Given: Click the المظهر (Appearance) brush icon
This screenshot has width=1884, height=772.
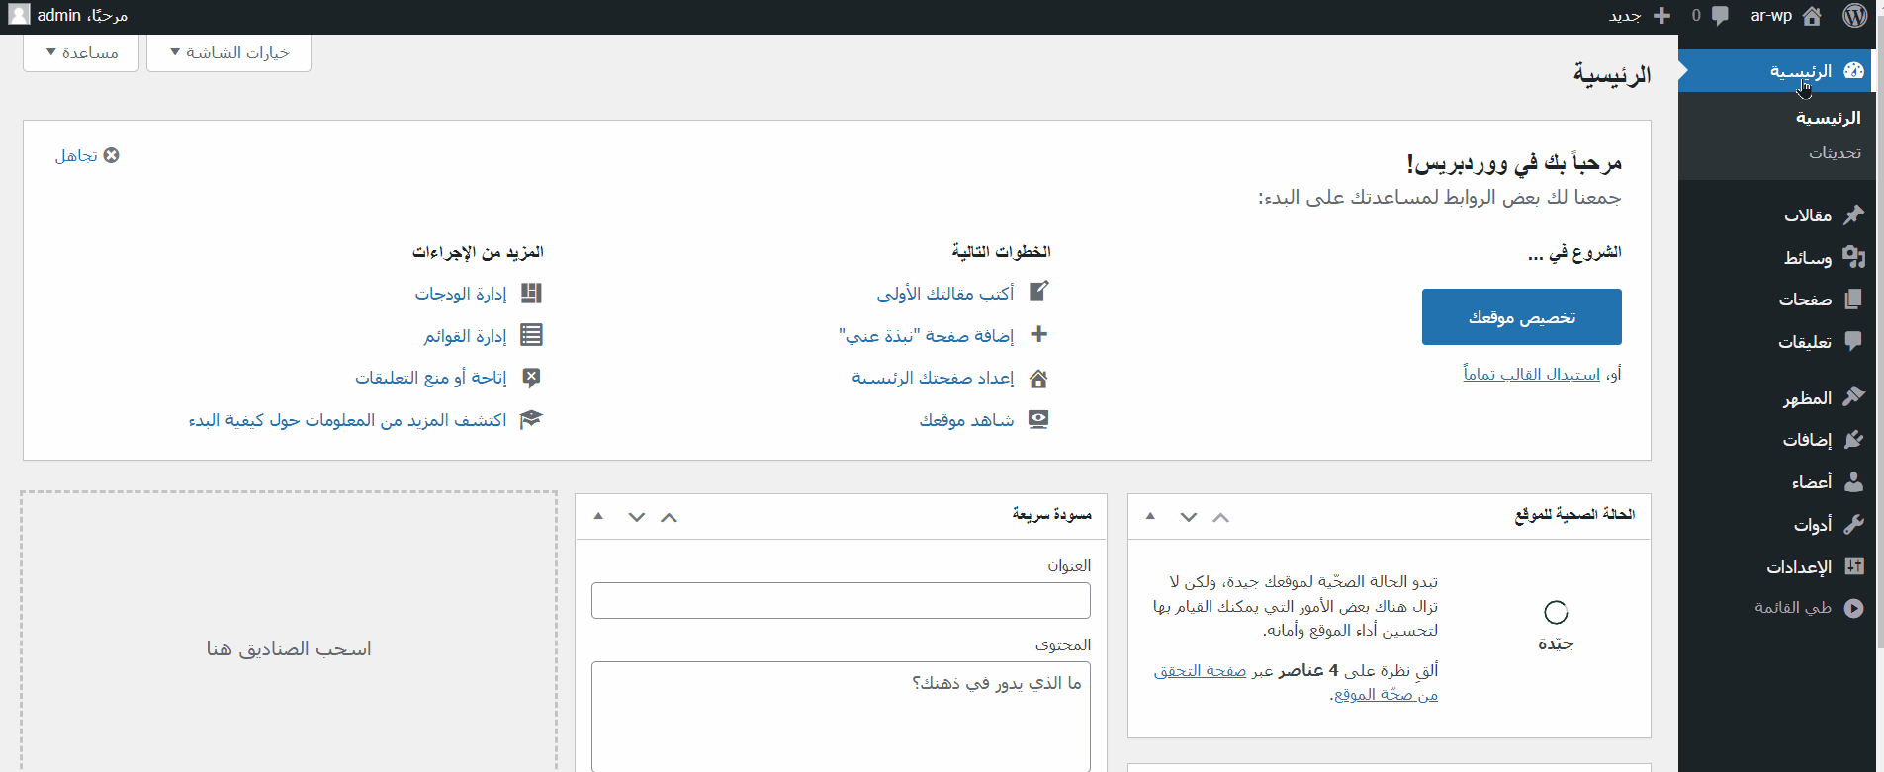Looking at the screenshot, I should coord(1853,397).
